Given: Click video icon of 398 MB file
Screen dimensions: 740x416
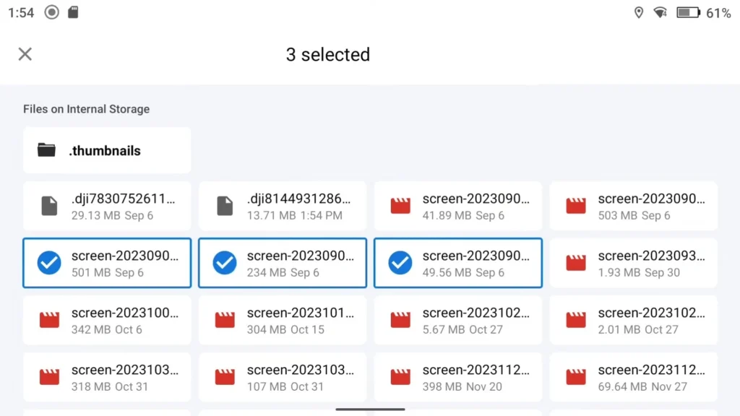Looking at the screenshot, I should coord(400,377).
